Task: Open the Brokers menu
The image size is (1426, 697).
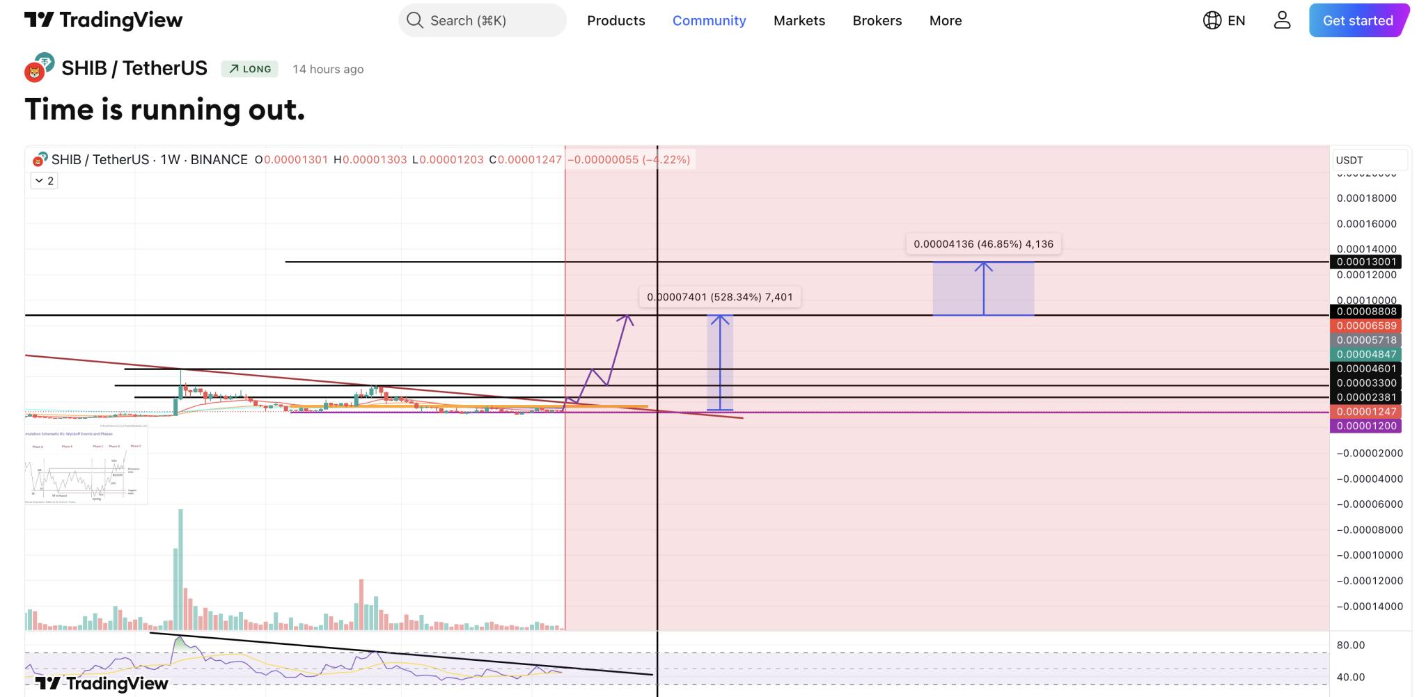Action: point(877,20)
